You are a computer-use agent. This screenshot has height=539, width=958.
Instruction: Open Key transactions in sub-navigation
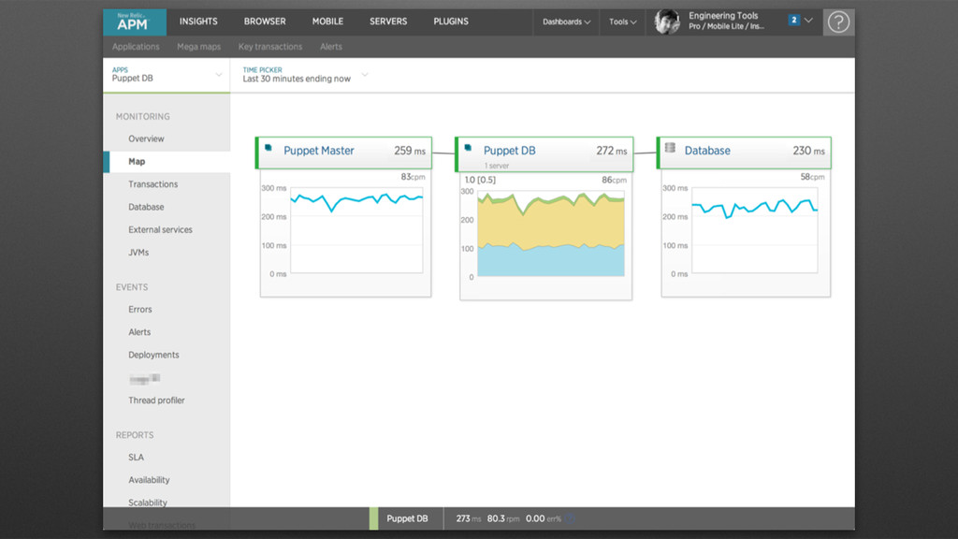coord(270,47)
